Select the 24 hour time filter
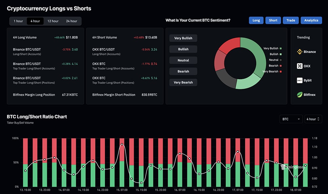This screenshot has height=194, width=328. pos(72,21)
